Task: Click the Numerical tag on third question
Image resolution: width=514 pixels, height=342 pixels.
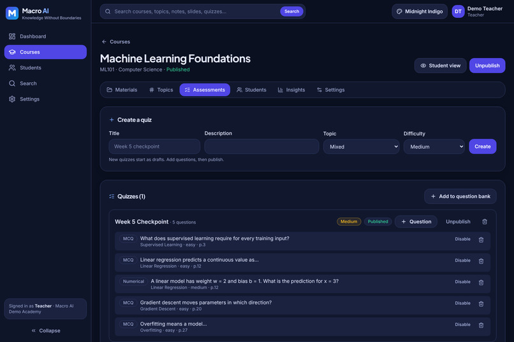Action: click(133, 281)
